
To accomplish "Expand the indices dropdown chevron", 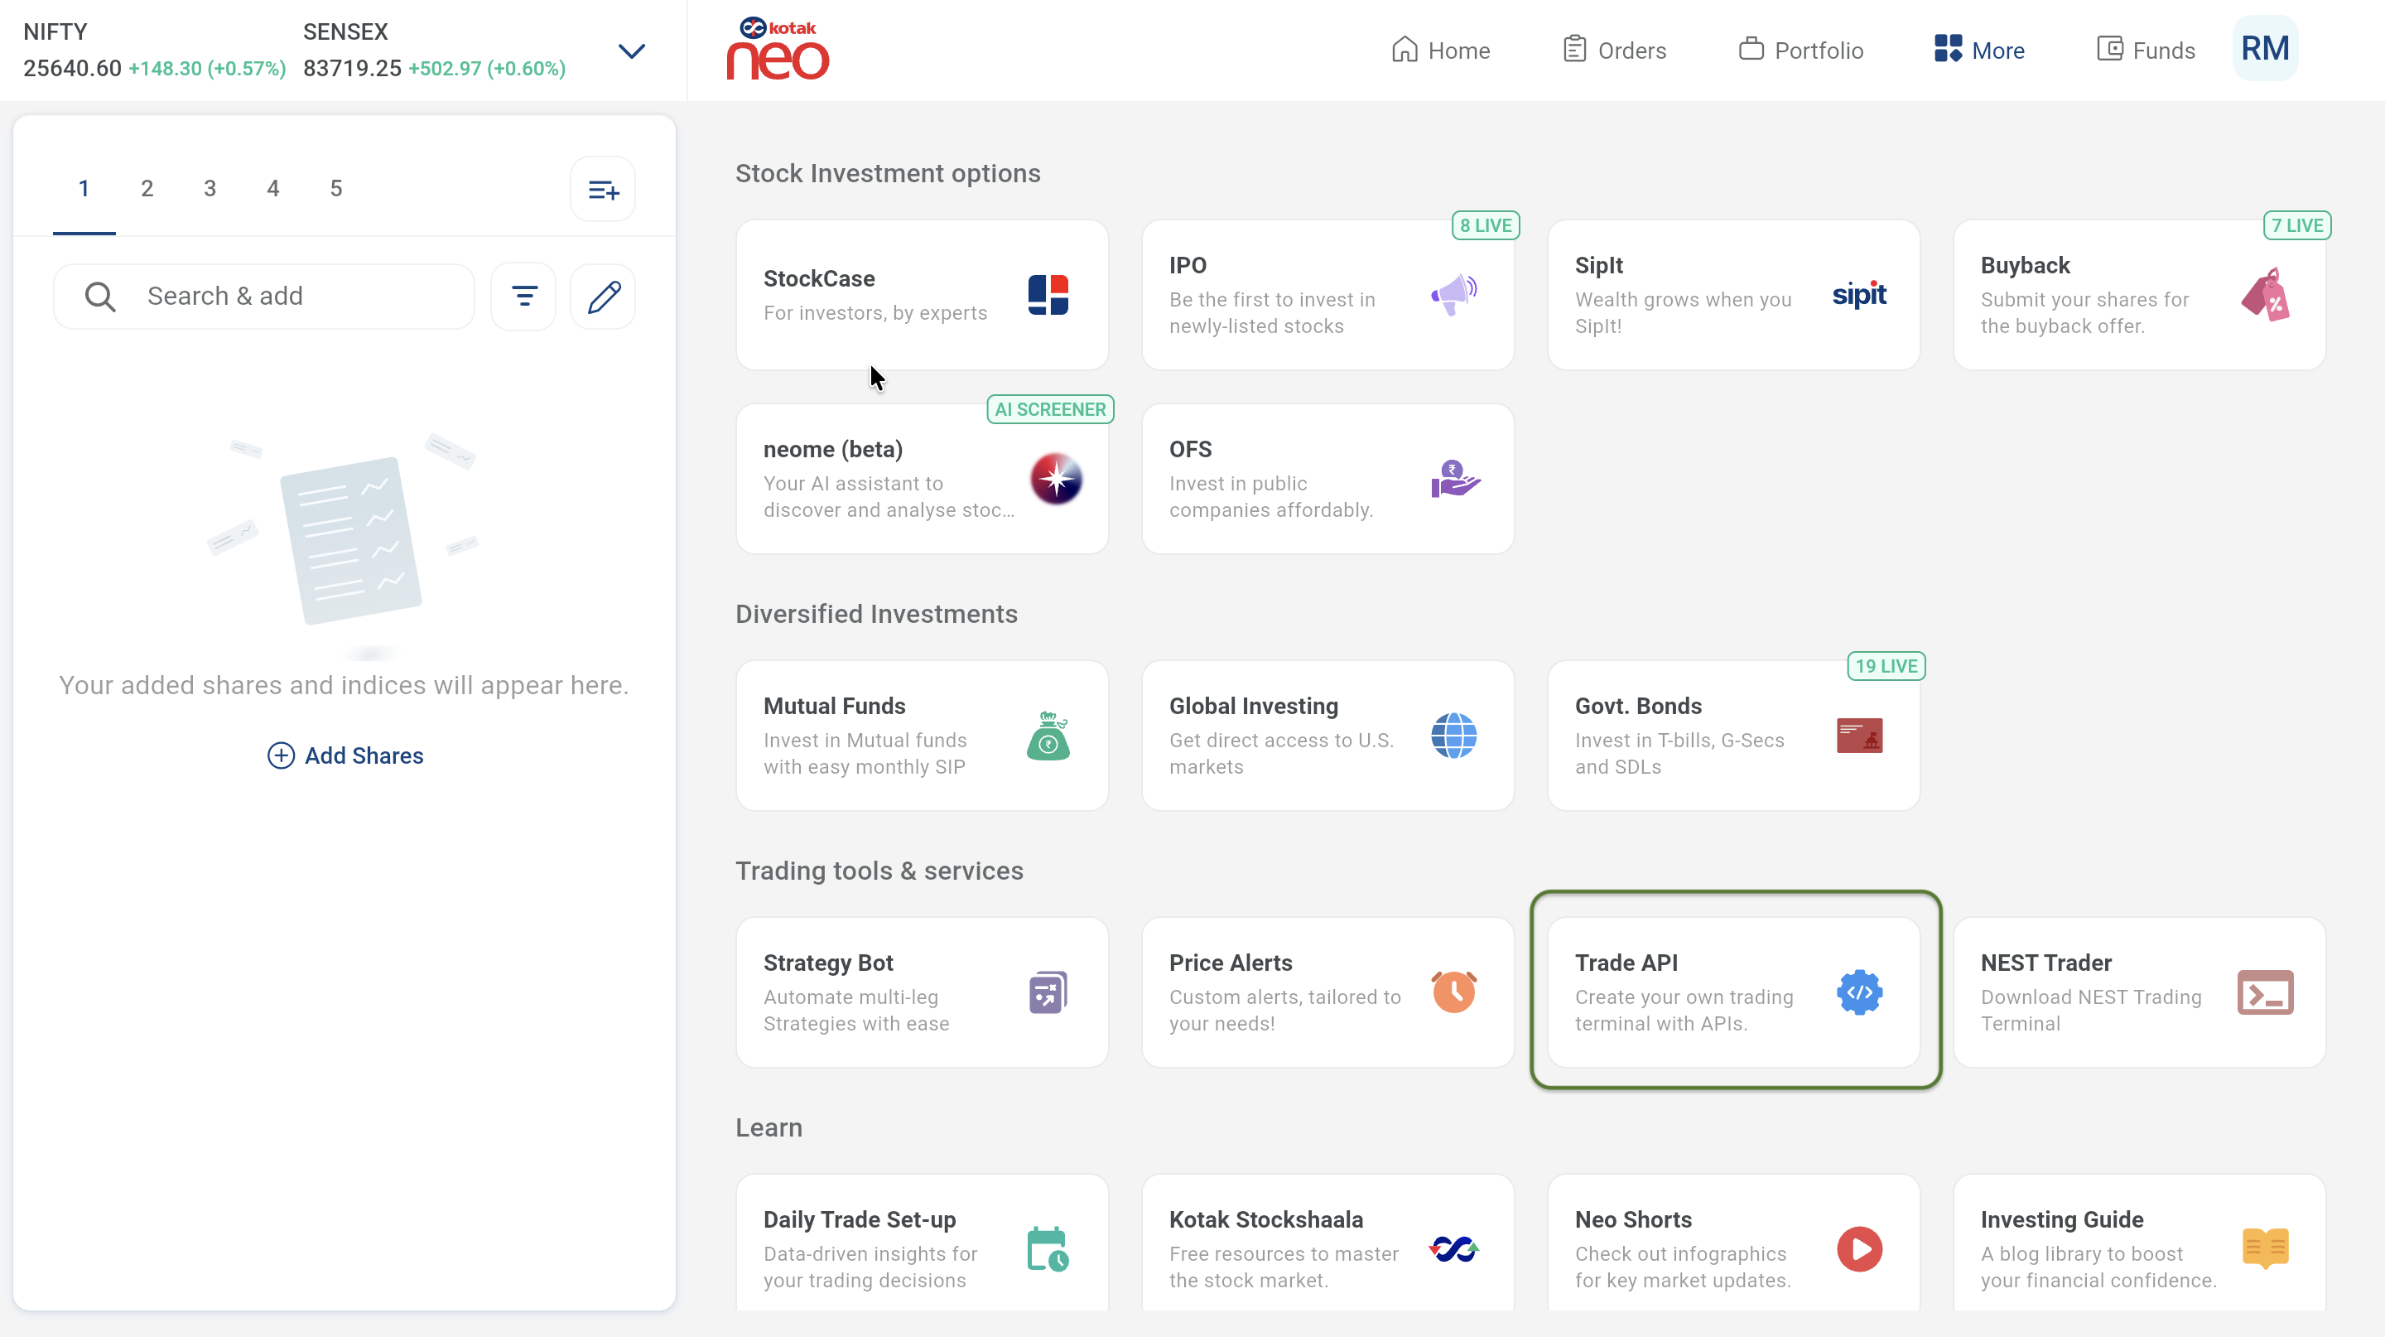I will click(631, 51).
